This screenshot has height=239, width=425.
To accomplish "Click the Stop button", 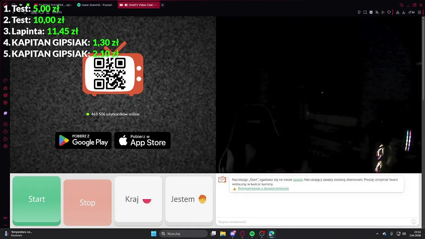I will [87, 202].
